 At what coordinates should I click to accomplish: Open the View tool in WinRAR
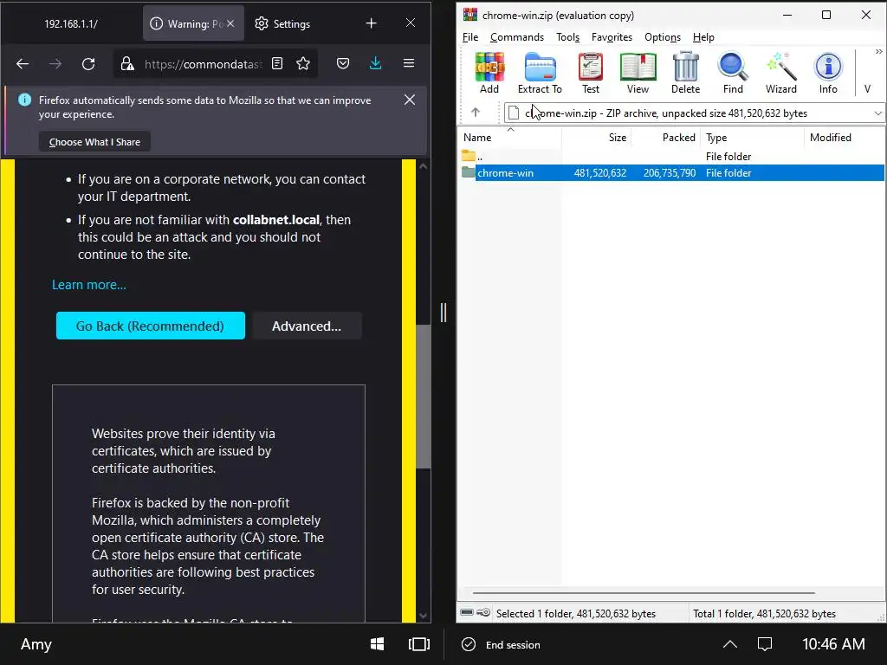coord(638,73)
